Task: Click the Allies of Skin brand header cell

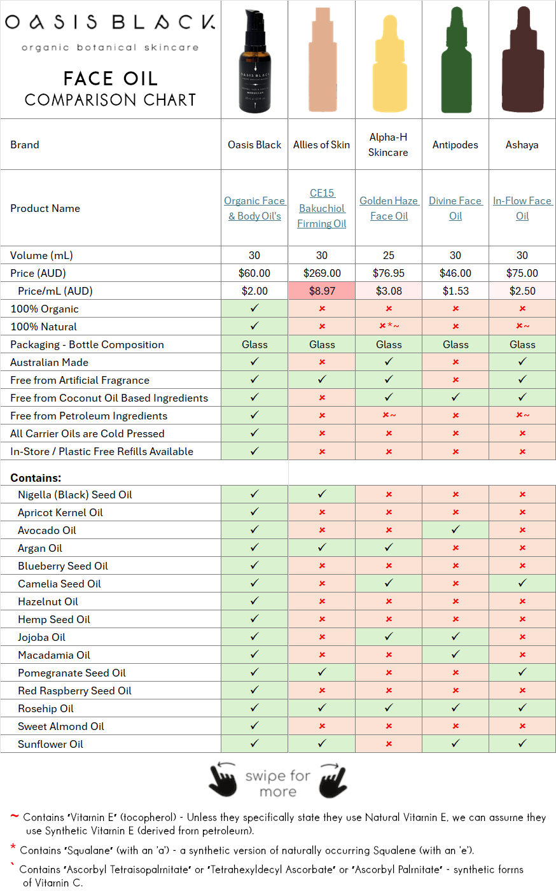Action: 322,144
